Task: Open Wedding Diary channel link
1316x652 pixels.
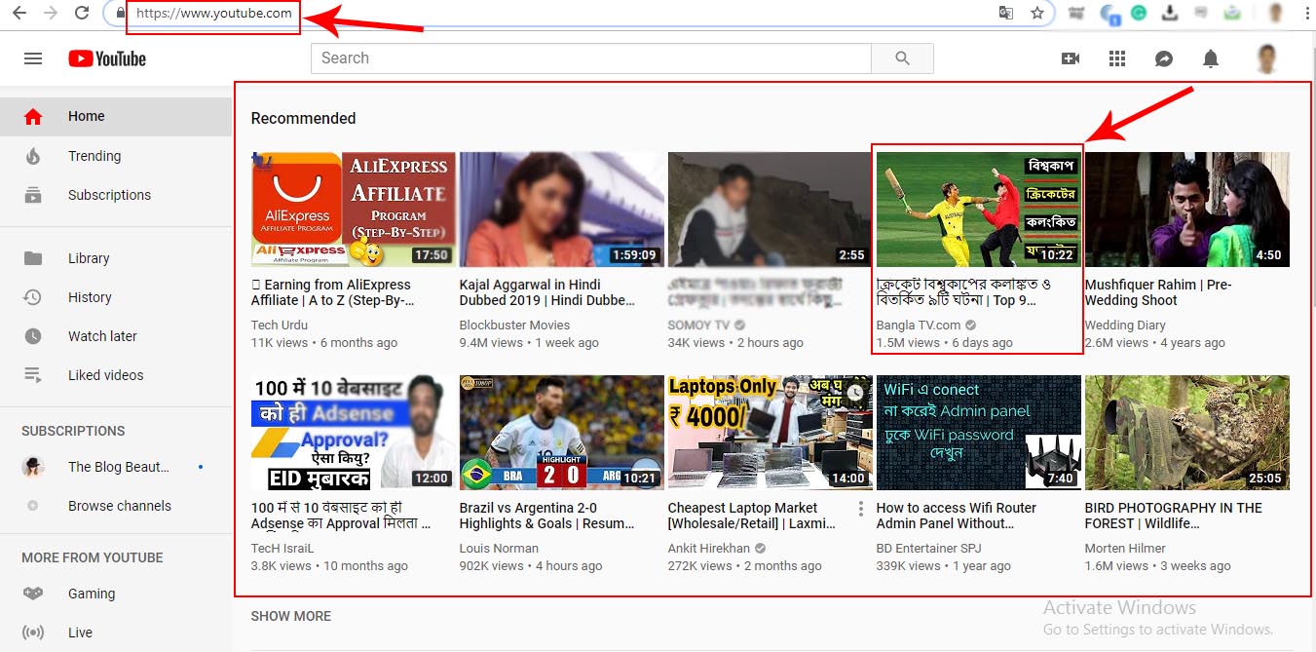Action: pyautogui.click(x=1125, y=326)
